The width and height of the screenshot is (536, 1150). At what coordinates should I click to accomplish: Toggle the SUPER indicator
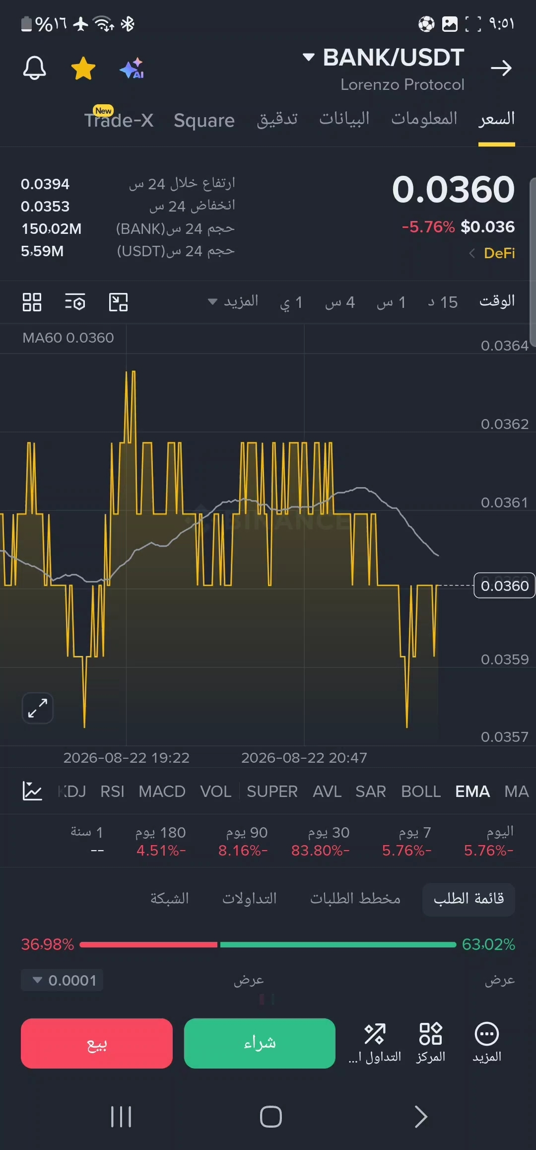[272, 791]
